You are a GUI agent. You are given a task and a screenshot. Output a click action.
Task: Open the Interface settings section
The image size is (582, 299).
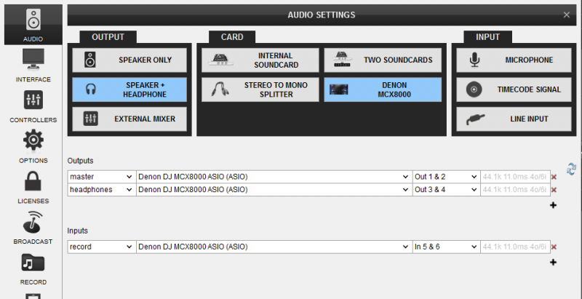click(33, 65)
